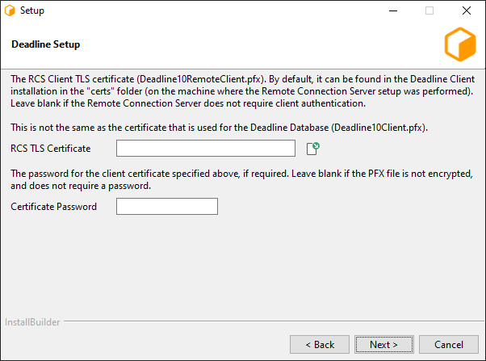
Task: Click the Deadline Database certificate note text
Action: [x=219, y=128]
